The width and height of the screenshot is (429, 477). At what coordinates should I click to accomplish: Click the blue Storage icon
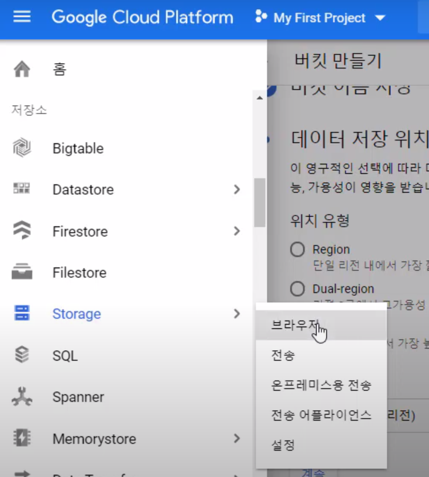[22, 313]
